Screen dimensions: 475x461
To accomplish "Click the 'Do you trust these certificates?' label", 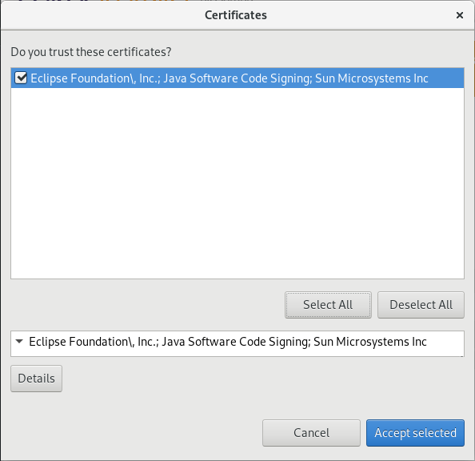I will pos(91,52).
